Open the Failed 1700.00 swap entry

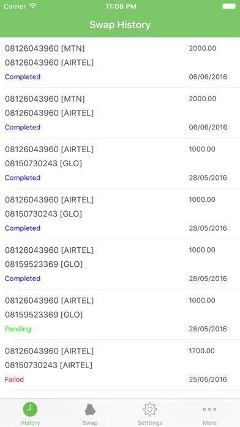(x=120, y=365)
